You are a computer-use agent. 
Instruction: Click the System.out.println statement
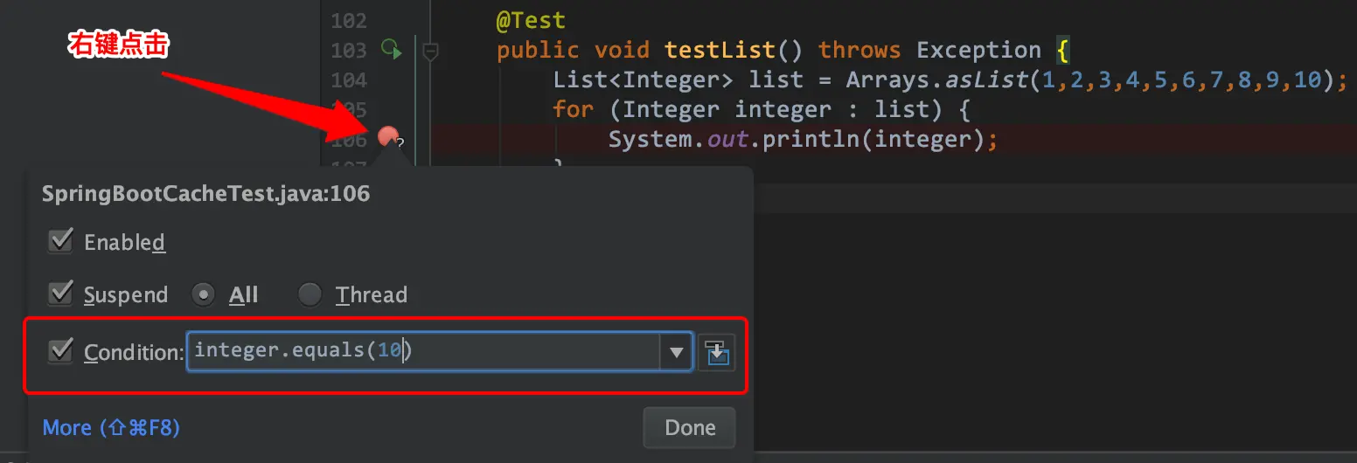coord(803,139)
